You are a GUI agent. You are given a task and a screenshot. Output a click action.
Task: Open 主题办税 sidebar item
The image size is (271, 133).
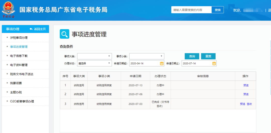coord(16,92)
